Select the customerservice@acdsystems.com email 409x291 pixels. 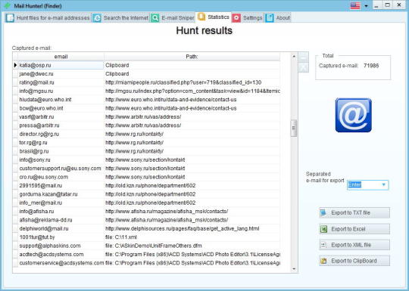click(x=61, y=262)
